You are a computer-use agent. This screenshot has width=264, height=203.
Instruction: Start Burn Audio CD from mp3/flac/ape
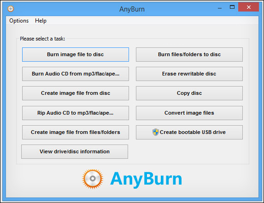(76, 74)
